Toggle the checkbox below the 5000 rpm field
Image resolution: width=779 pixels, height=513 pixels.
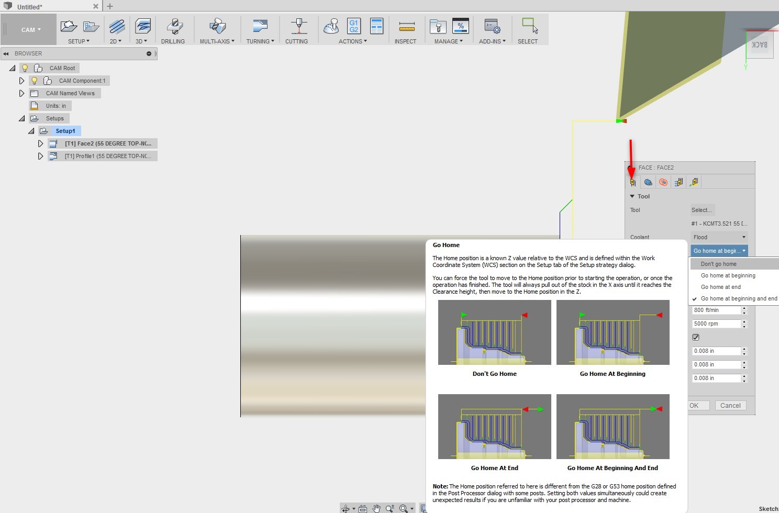coord(696,337)
